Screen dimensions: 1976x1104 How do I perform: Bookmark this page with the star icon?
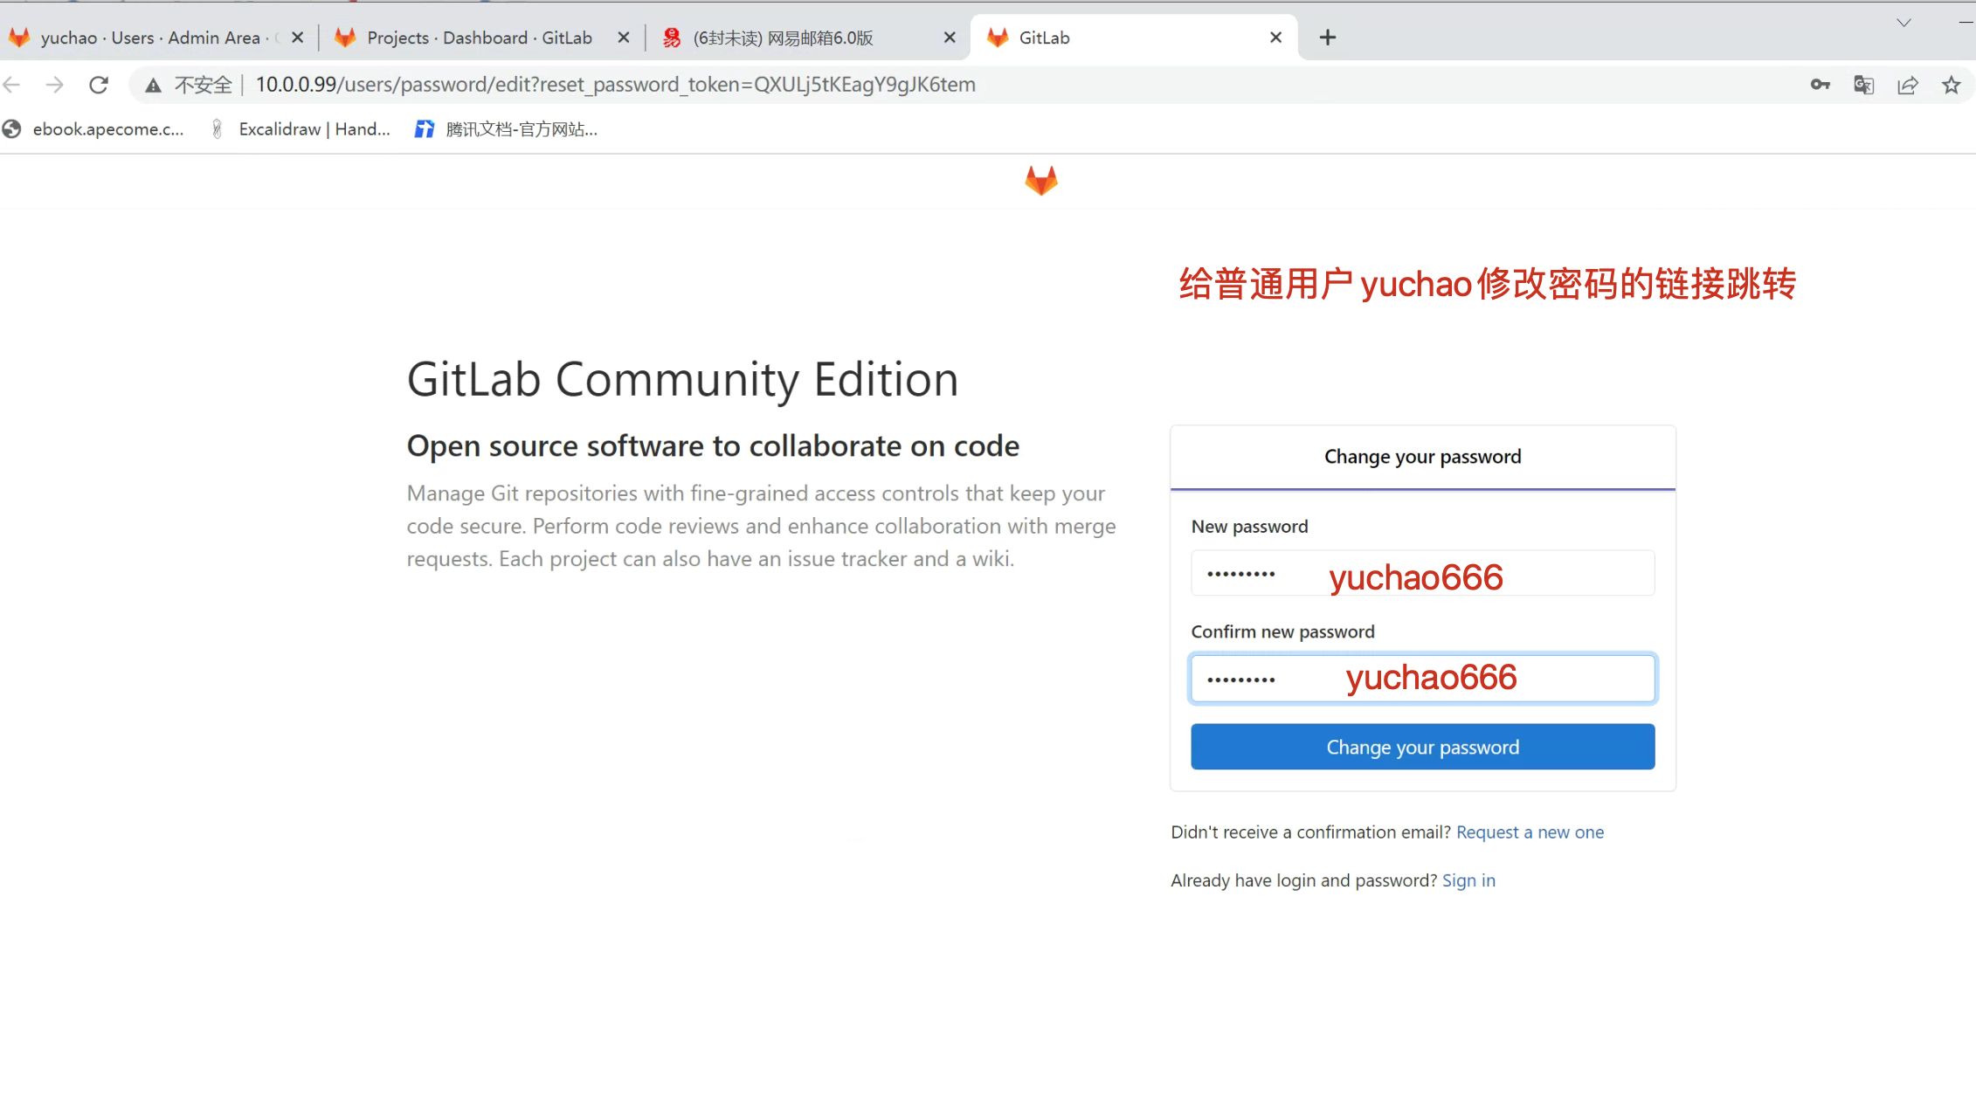coord(1951,85)
